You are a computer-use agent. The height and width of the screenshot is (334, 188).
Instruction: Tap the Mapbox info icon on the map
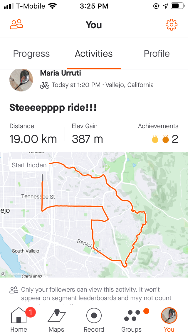pyautogui.click(x=3, y=274)
